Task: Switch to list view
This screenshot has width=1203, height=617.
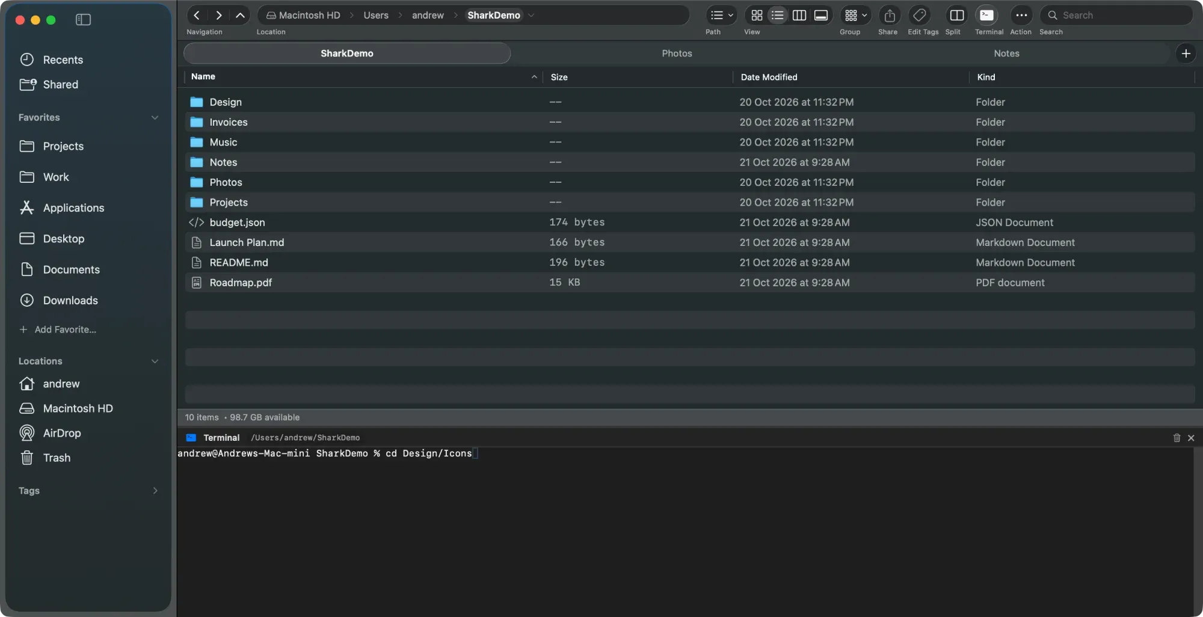Action: click(x=778, y=15)
